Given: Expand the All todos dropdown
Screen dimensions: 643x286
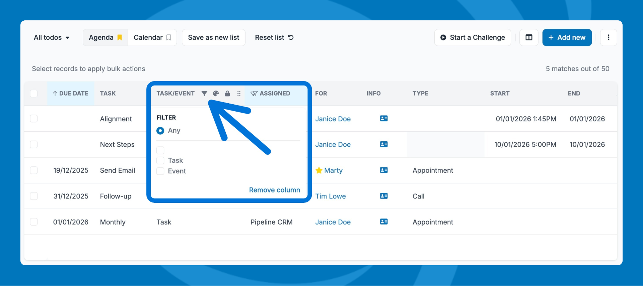Looking at the screenshot, I should pyautogui.click(x=52, y=37).
